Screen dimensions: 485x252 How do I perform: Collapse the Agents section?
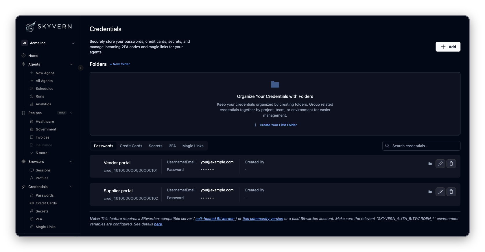click(71, 64)
